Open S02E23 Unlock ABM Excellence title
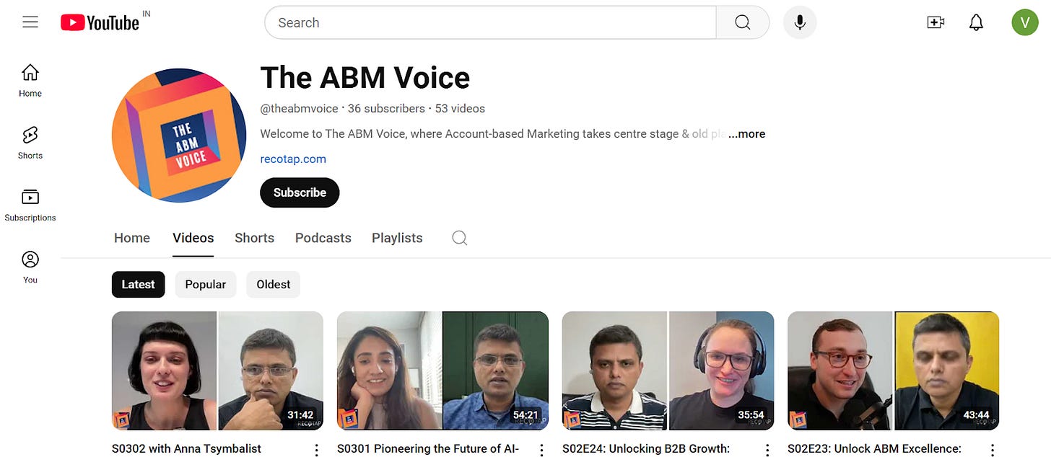Image resolution: width=1051 pixels, height=457 pixels. [x=874, y=449]
